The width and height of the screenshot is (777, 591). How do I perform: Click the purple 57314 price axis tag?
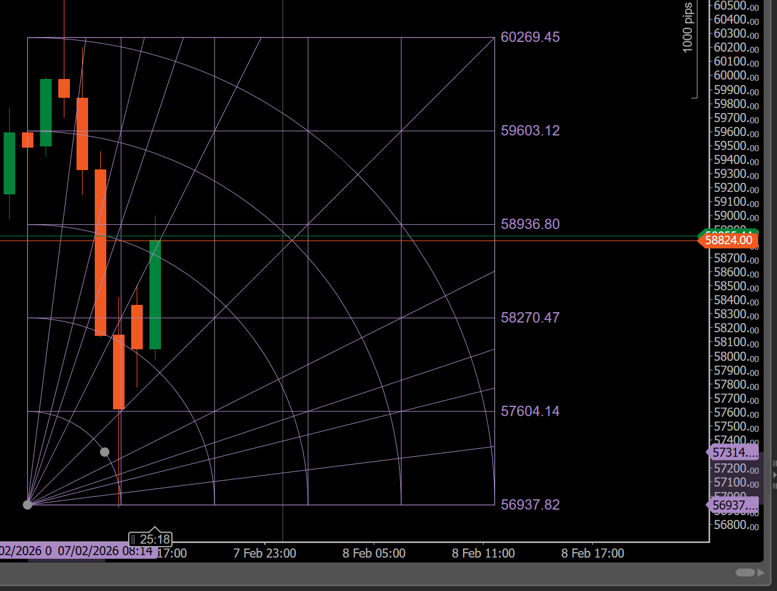[734, 453]
